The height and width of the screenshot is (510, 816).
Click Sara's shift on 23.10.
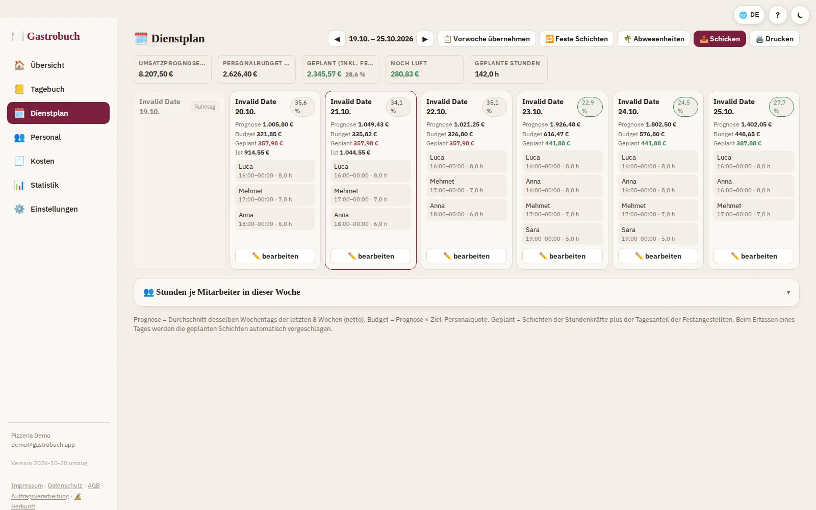click(x=563, y=234)
